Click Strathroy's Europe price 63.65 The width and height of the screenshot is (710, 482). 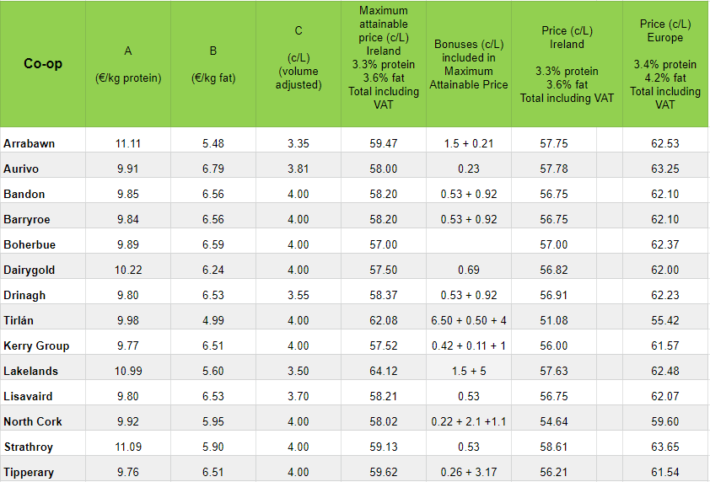click(665, 447)
